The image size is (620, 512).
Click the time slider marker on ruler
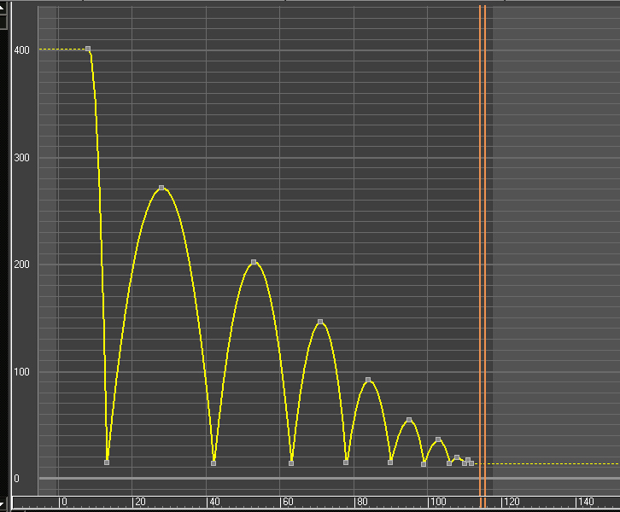click(483, 502)
